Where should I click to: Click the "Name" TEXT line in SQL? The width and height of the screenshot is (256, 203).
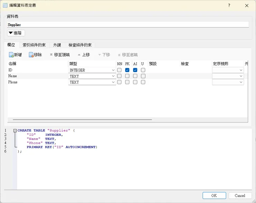click(x=42, y=139)
